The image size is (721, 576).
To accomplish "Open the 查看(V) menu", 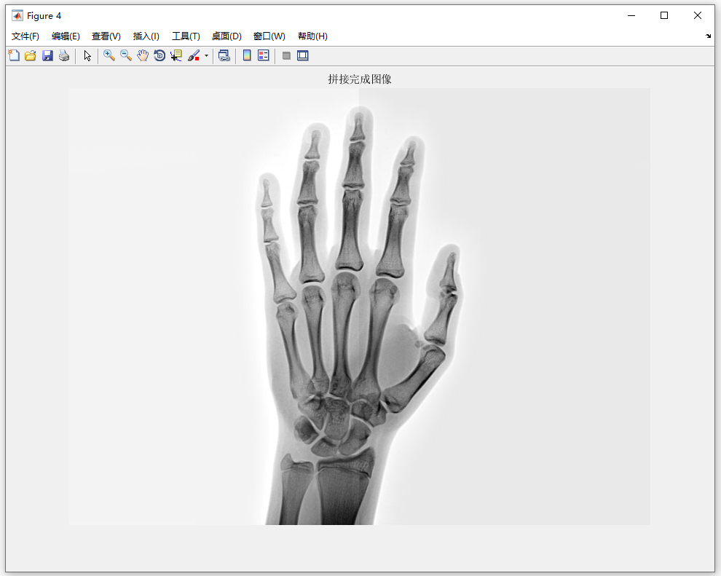I will (x=106, y=36).
